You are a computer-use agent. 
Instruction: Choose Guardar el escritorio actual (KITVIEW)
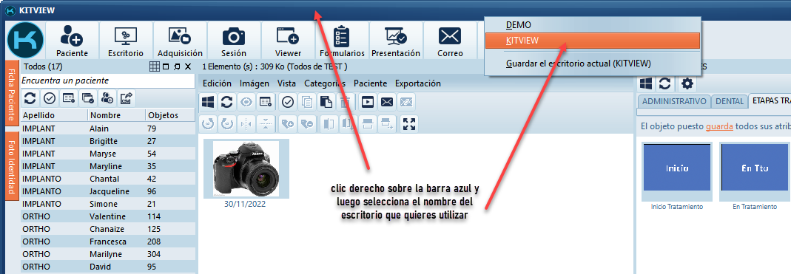[x=592, y=64]
